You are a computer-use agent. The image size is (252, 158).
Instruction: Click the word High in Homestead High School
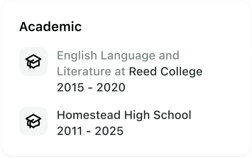click(137, 115)
